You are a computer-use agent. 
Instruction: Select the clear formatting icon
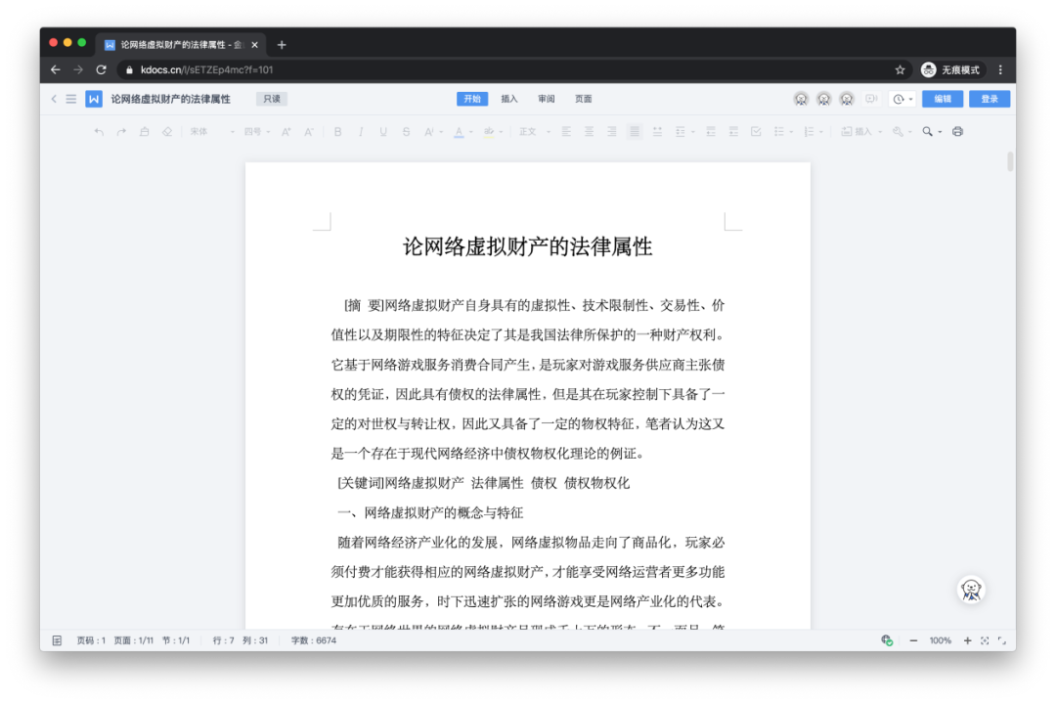[x=167, y=131]
